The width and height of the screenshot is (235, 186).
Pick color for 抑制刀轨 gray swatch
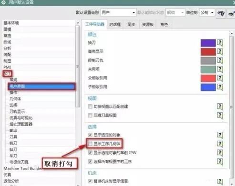[x=208, y=60]
